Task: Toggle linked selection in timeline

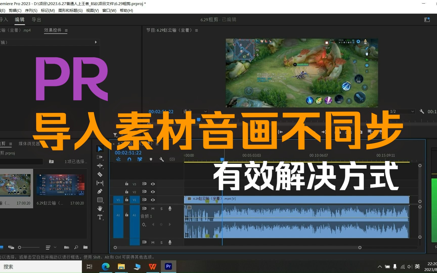Action: point(140,159)
